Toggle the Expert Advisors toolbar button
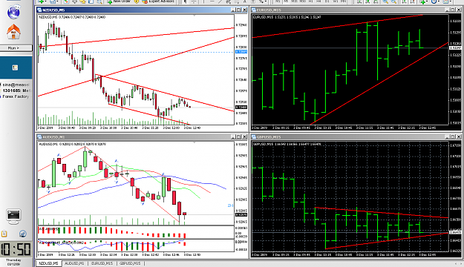This screenshot has width=464, height=267. pyautogui.click(x=158, y=1)
